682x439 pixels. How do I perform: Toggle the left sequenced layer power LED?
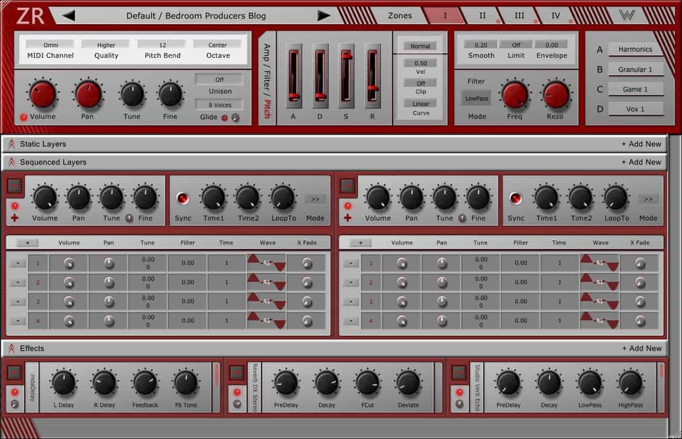(14, 206)
